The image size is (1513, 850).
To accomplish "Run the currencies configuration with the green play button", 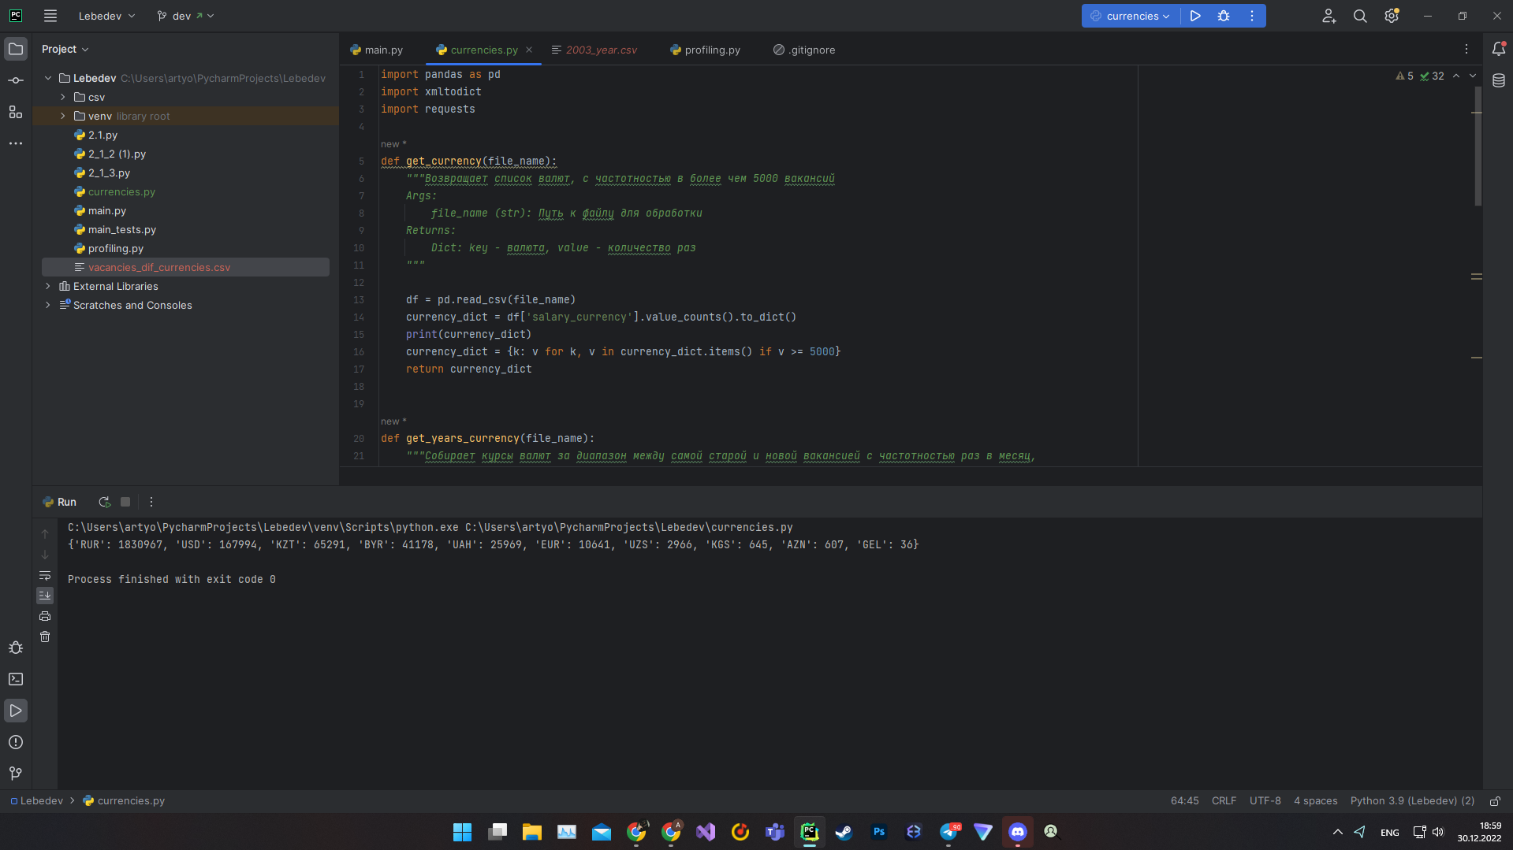I will (1194, 16).
